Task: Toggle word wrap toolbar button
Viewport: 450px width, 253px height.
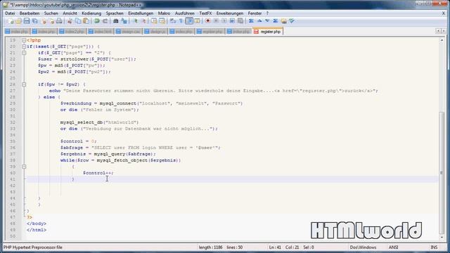Action: 173,21
